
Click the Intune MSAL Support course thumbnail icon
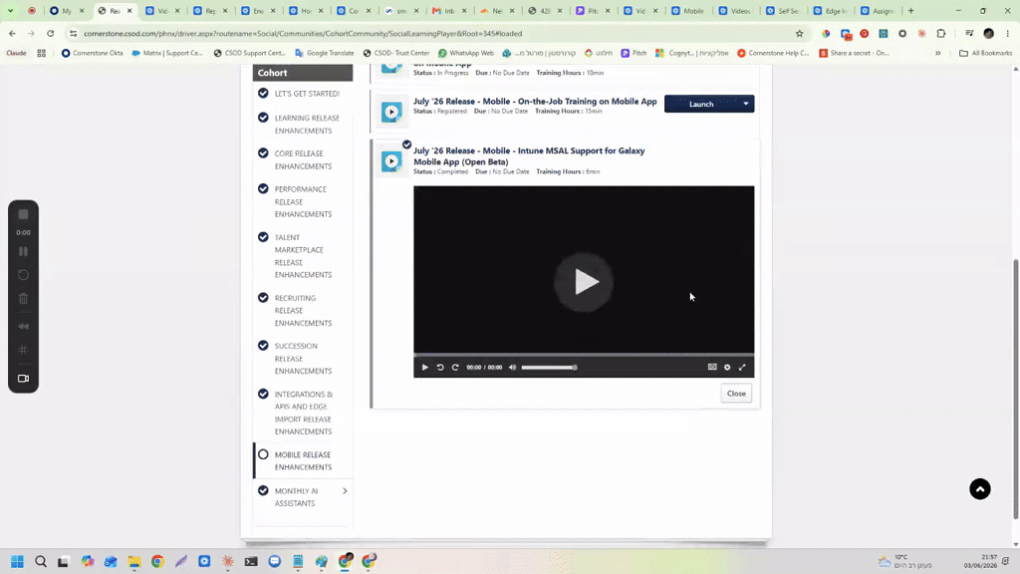391,161
